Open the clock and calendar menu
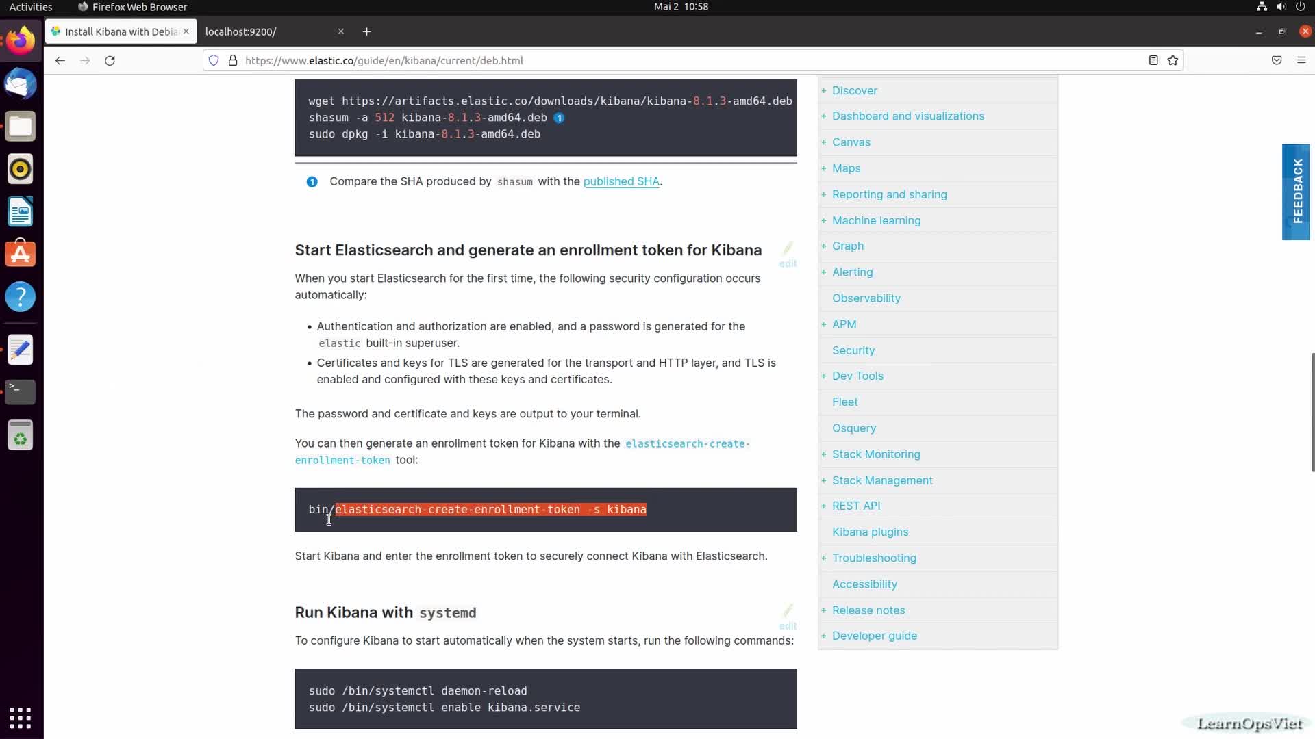This screenshot has height=739, width=1315. click(681, 7)
